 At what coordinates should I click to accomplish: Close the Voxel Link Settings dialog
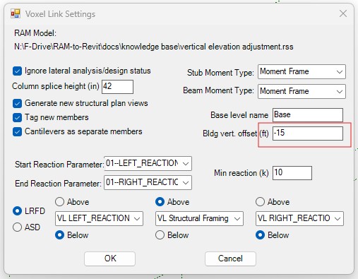pyautogui.click(x=343, y=13)
